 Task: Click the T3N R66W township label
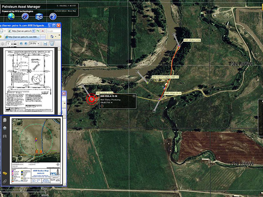coord(241,64)
